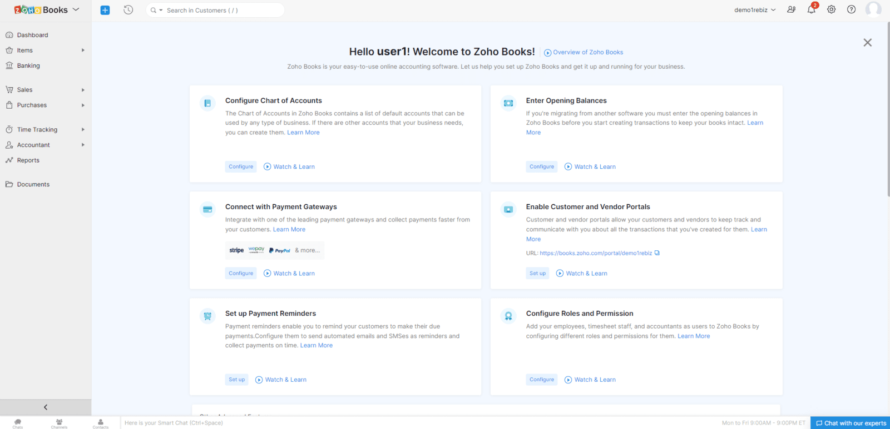Viewport: 890px width, 429px height.
Task: Open the settings gear icon
Action: pyautogui.click(x=831, y=9)
